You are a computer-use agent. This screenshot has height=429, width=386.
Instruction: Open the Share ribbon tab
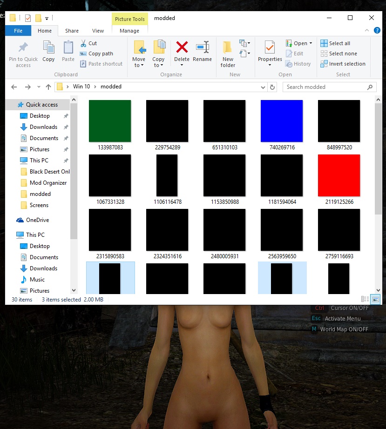coord(72,31)
